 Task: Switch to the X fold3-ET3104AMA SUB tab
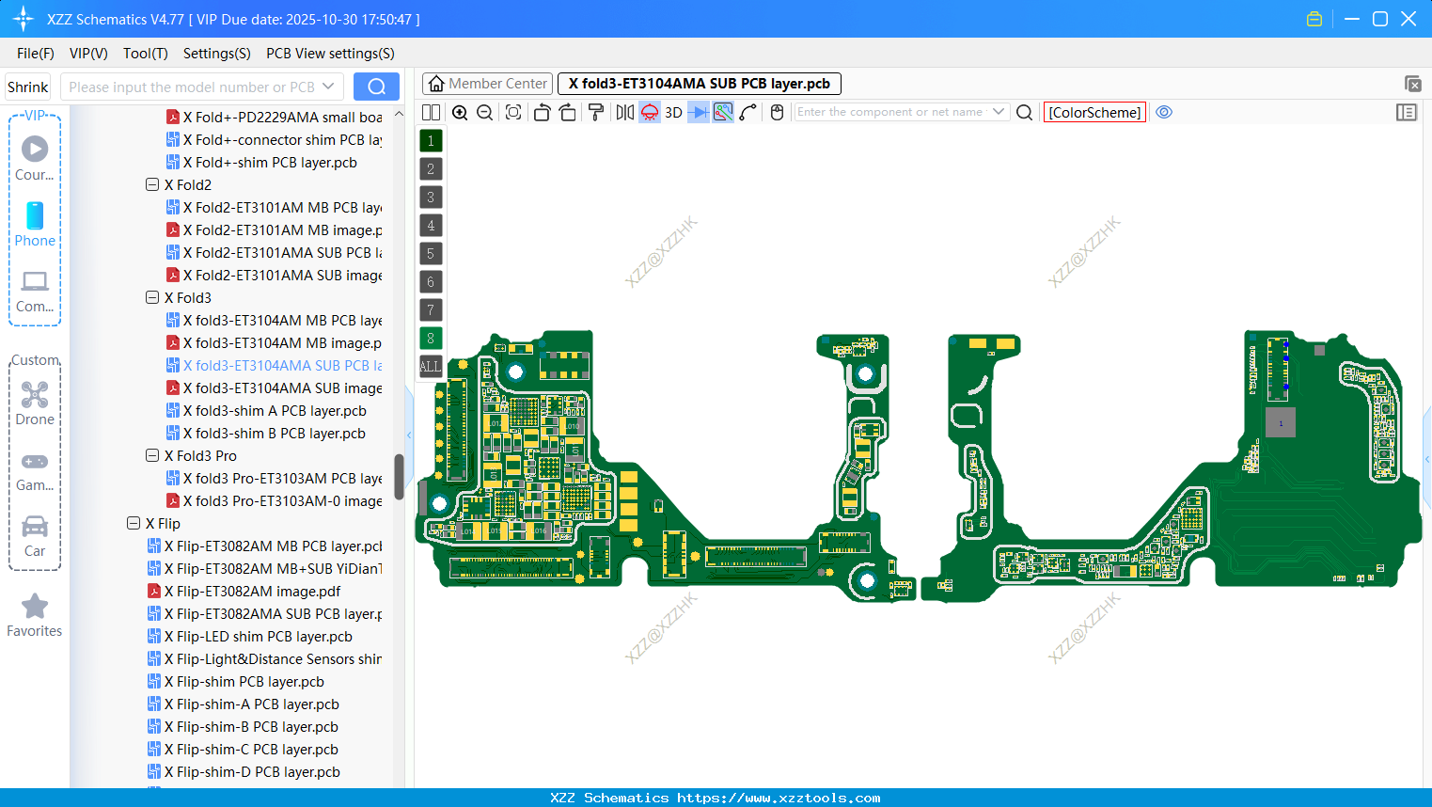(x=699, y=83)
